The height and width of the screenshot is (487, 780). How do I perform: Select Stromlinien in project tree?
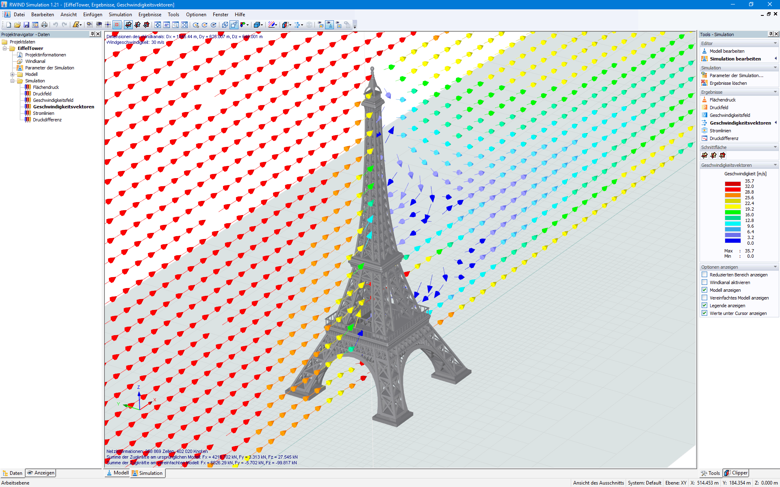tap(43, 113)
